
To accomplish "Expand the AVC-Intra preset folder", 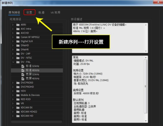I will click(x=13, y=29).
